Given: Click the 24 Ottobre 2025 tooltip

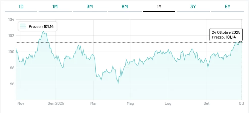Looking at the screenshot, I should coord(226,35).
